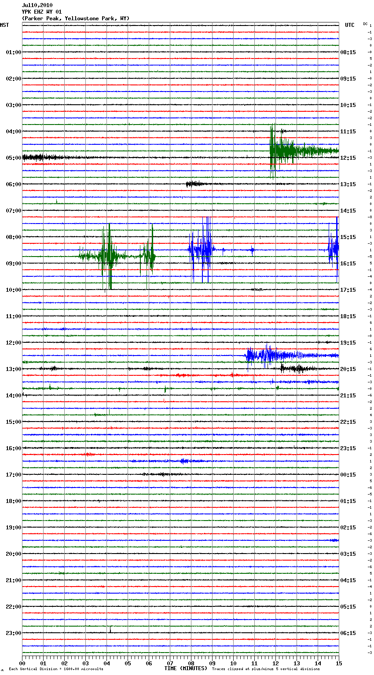
Task: Click the Each Vertical Division 1600.00 microvolts note
Action: 56,669
